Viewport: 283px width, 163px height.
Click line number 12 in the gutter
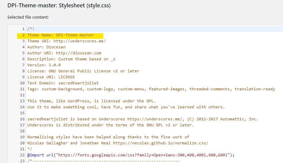coord(22,95)
